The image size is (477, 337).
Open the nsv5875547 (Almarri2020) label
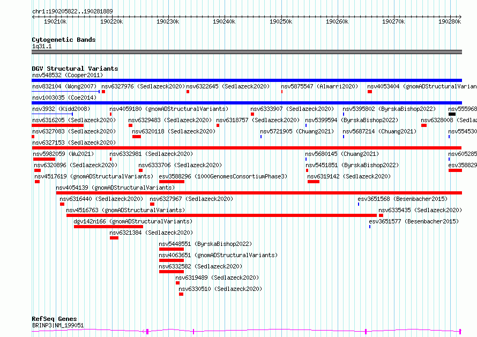click(319, 86)
